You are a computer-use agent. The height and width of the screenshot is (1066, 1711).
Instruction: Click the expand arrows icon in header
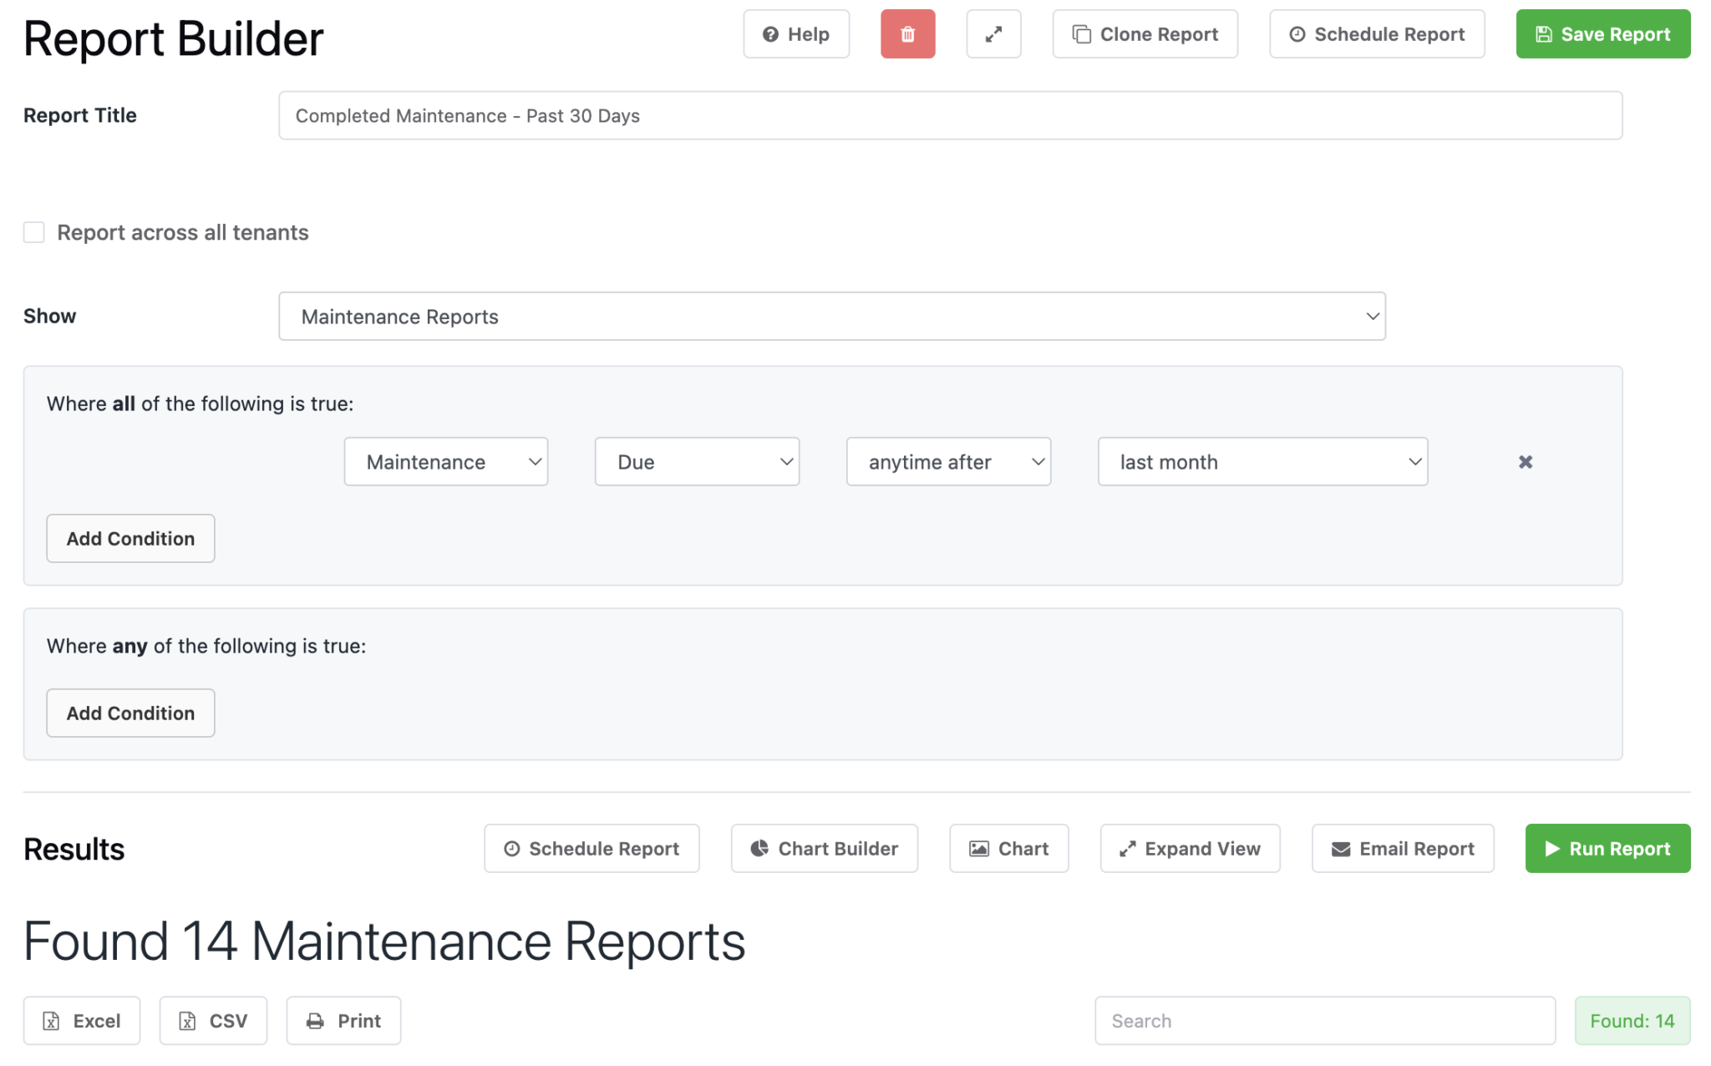[993, 34]
